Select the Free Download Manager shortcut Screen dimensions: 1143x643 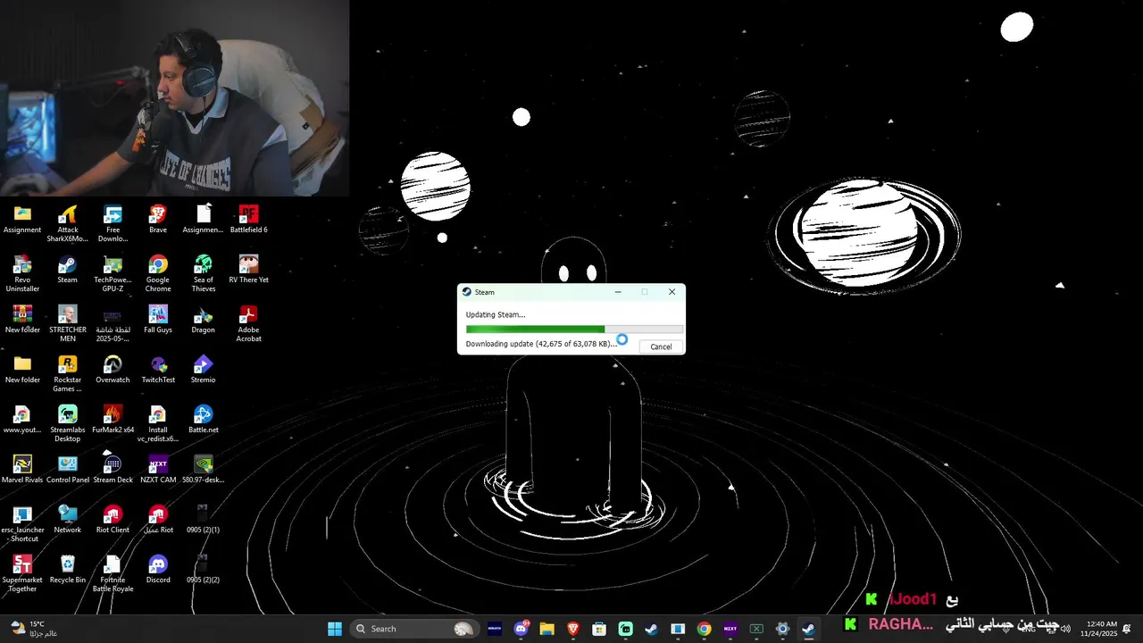coord(113,223)
